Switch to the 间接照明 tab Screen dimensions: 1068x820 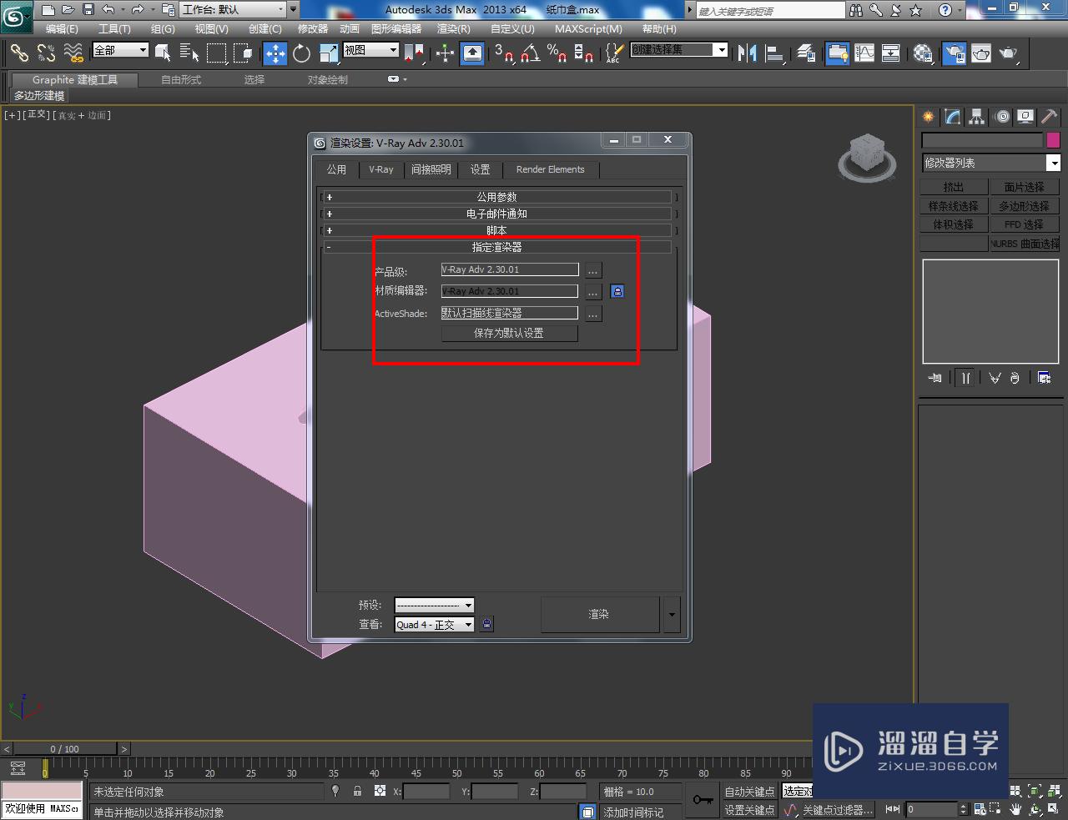[431, 169]
